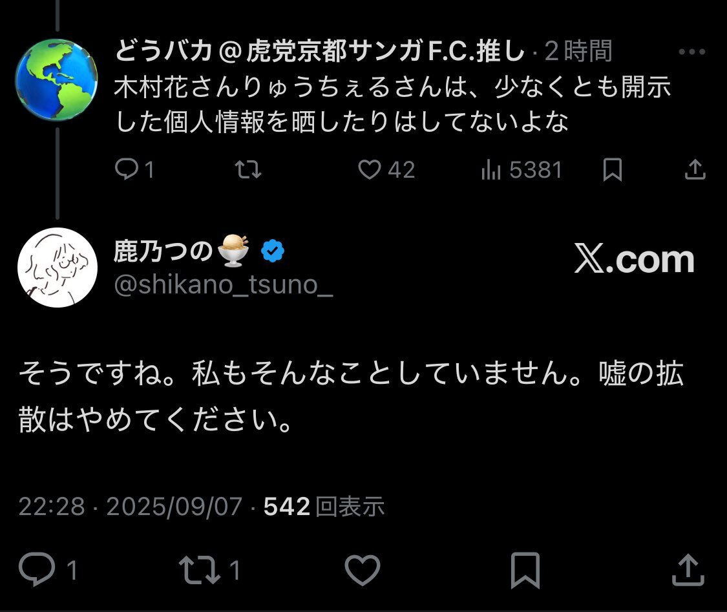Share the 鹿乃つの main tweet
727x612 pixels.
[688, 569]
